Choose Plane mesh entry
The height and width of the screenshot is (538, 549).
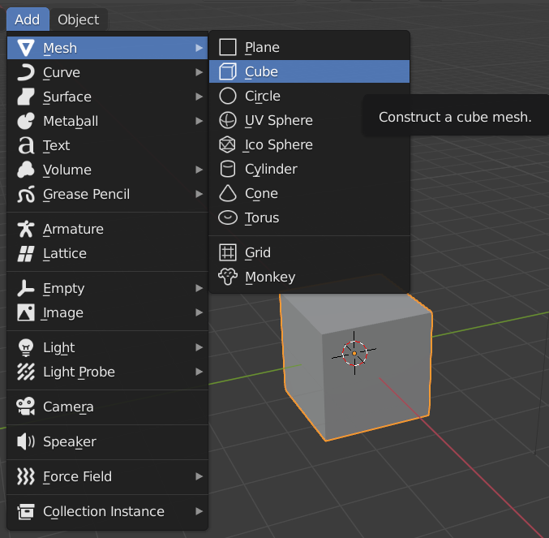(x=309, y=47)
